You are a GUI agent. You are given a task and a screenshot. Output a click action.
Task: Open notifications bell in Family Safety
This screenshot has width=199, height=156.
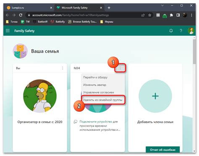click(171, 31)
